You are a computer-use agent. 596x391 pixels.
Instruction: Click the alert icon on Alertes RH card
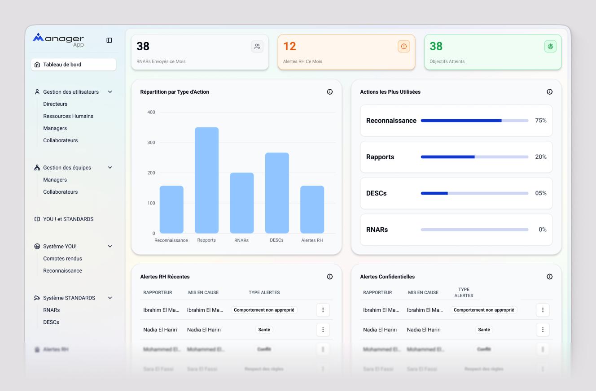(x=404, y=46)
